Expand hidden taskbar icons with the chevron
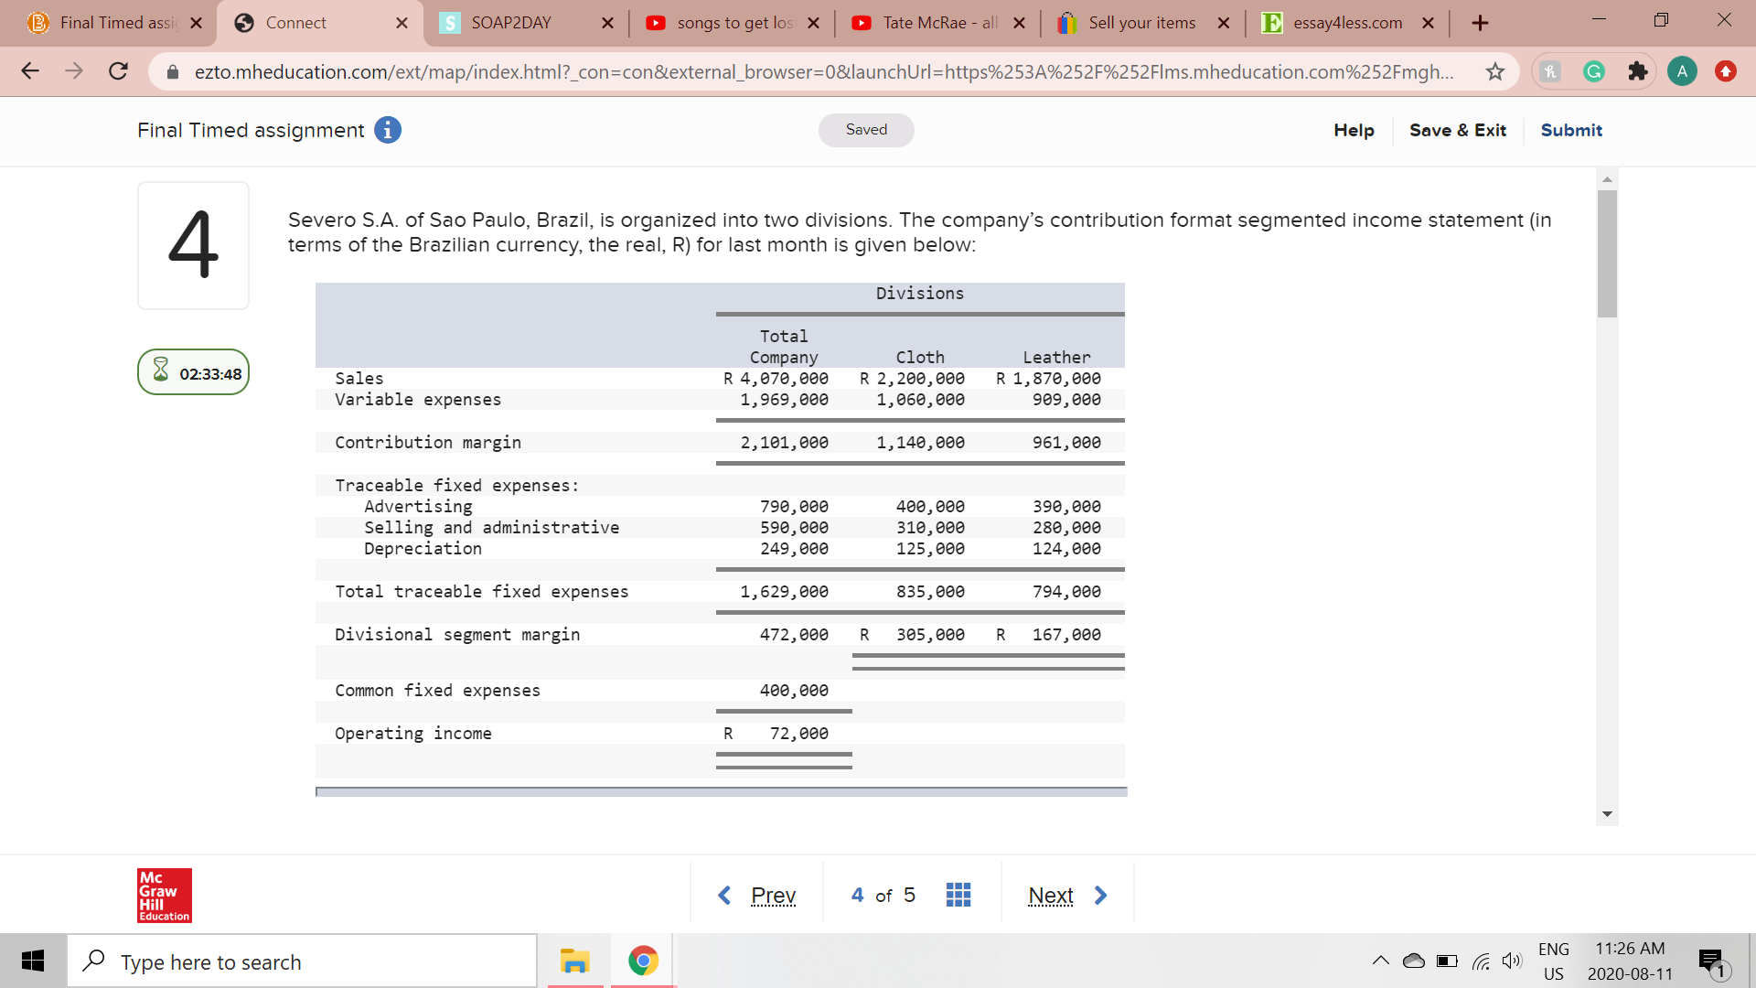The image size is (1756, 988). pos(1382,961)
